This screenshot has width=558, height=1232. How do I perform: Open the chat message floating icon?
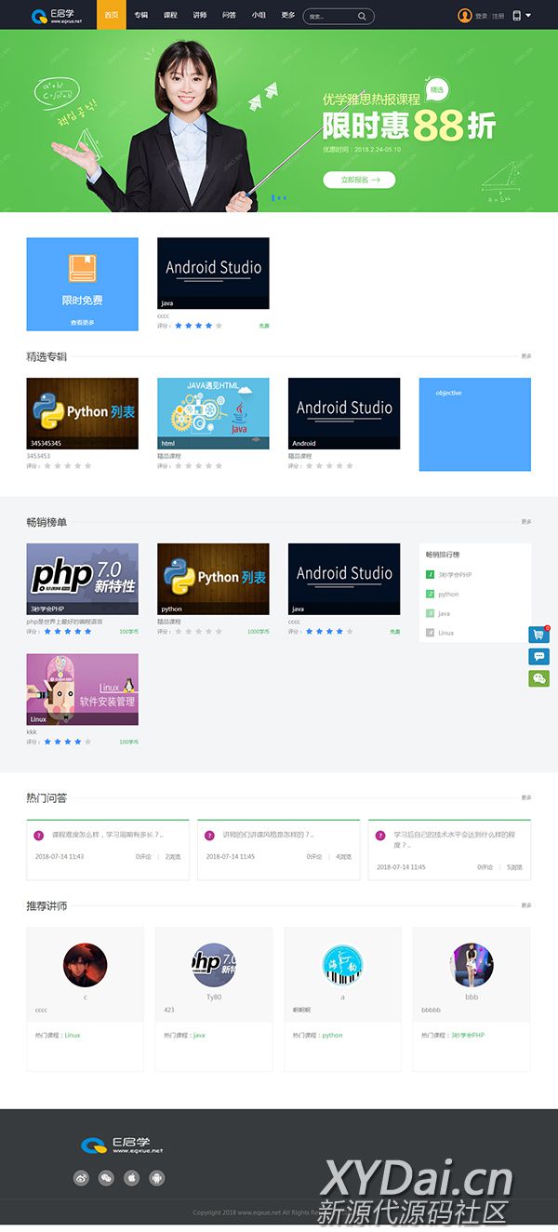pyautogui.click(x=538, y=656)
